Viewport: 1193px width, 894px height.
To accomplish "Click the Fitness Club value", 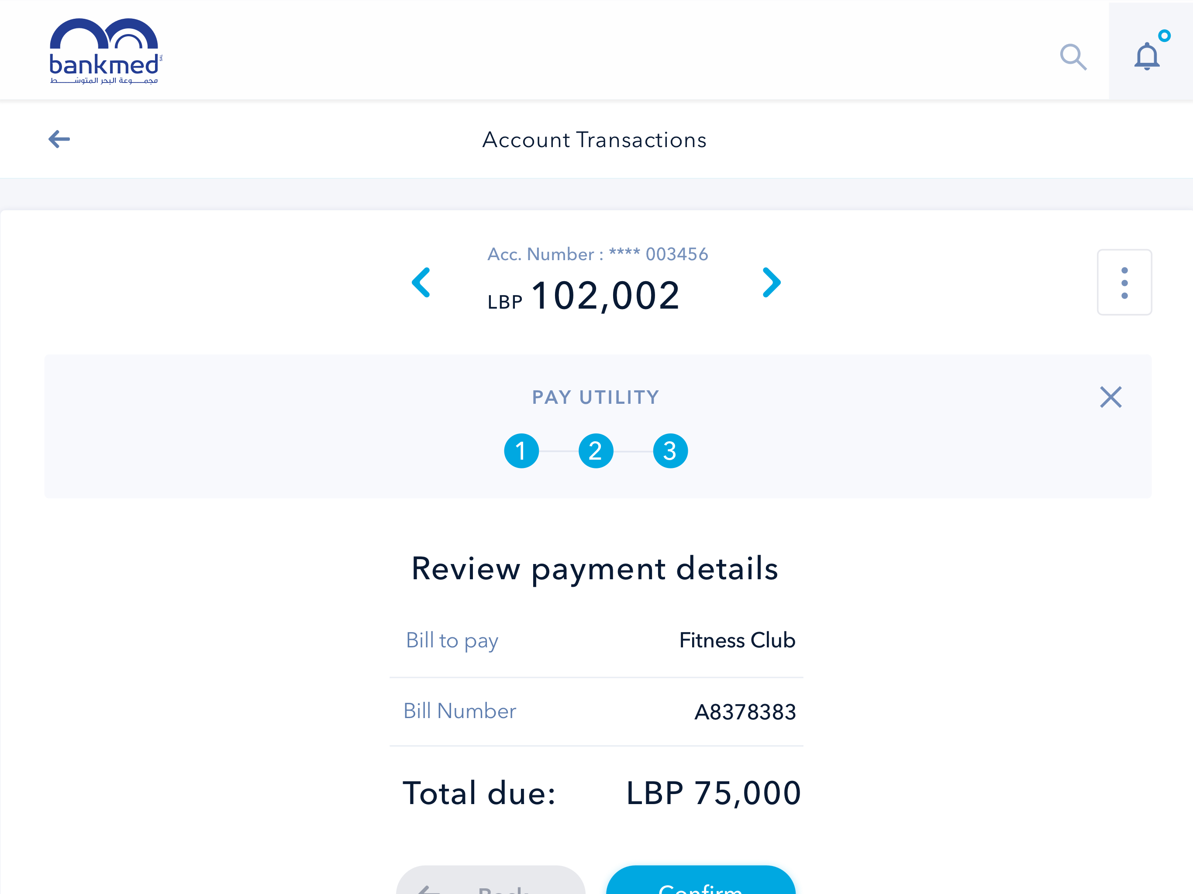I will (x=737, y=640).
